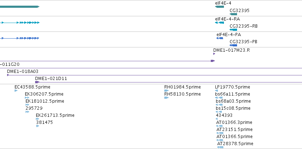The width and height of the screenshot is (302, 149).
Task: Click the partial -011G20 clone label
Action: pos(10,64)
